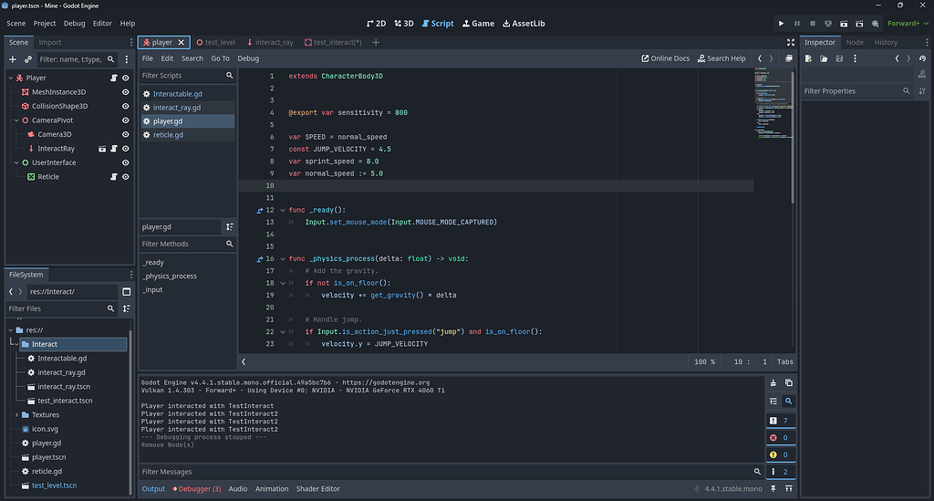Open the Scene menu
This screenshot has width=934, height=501.
pyautogui.click(x=16, y=23)
